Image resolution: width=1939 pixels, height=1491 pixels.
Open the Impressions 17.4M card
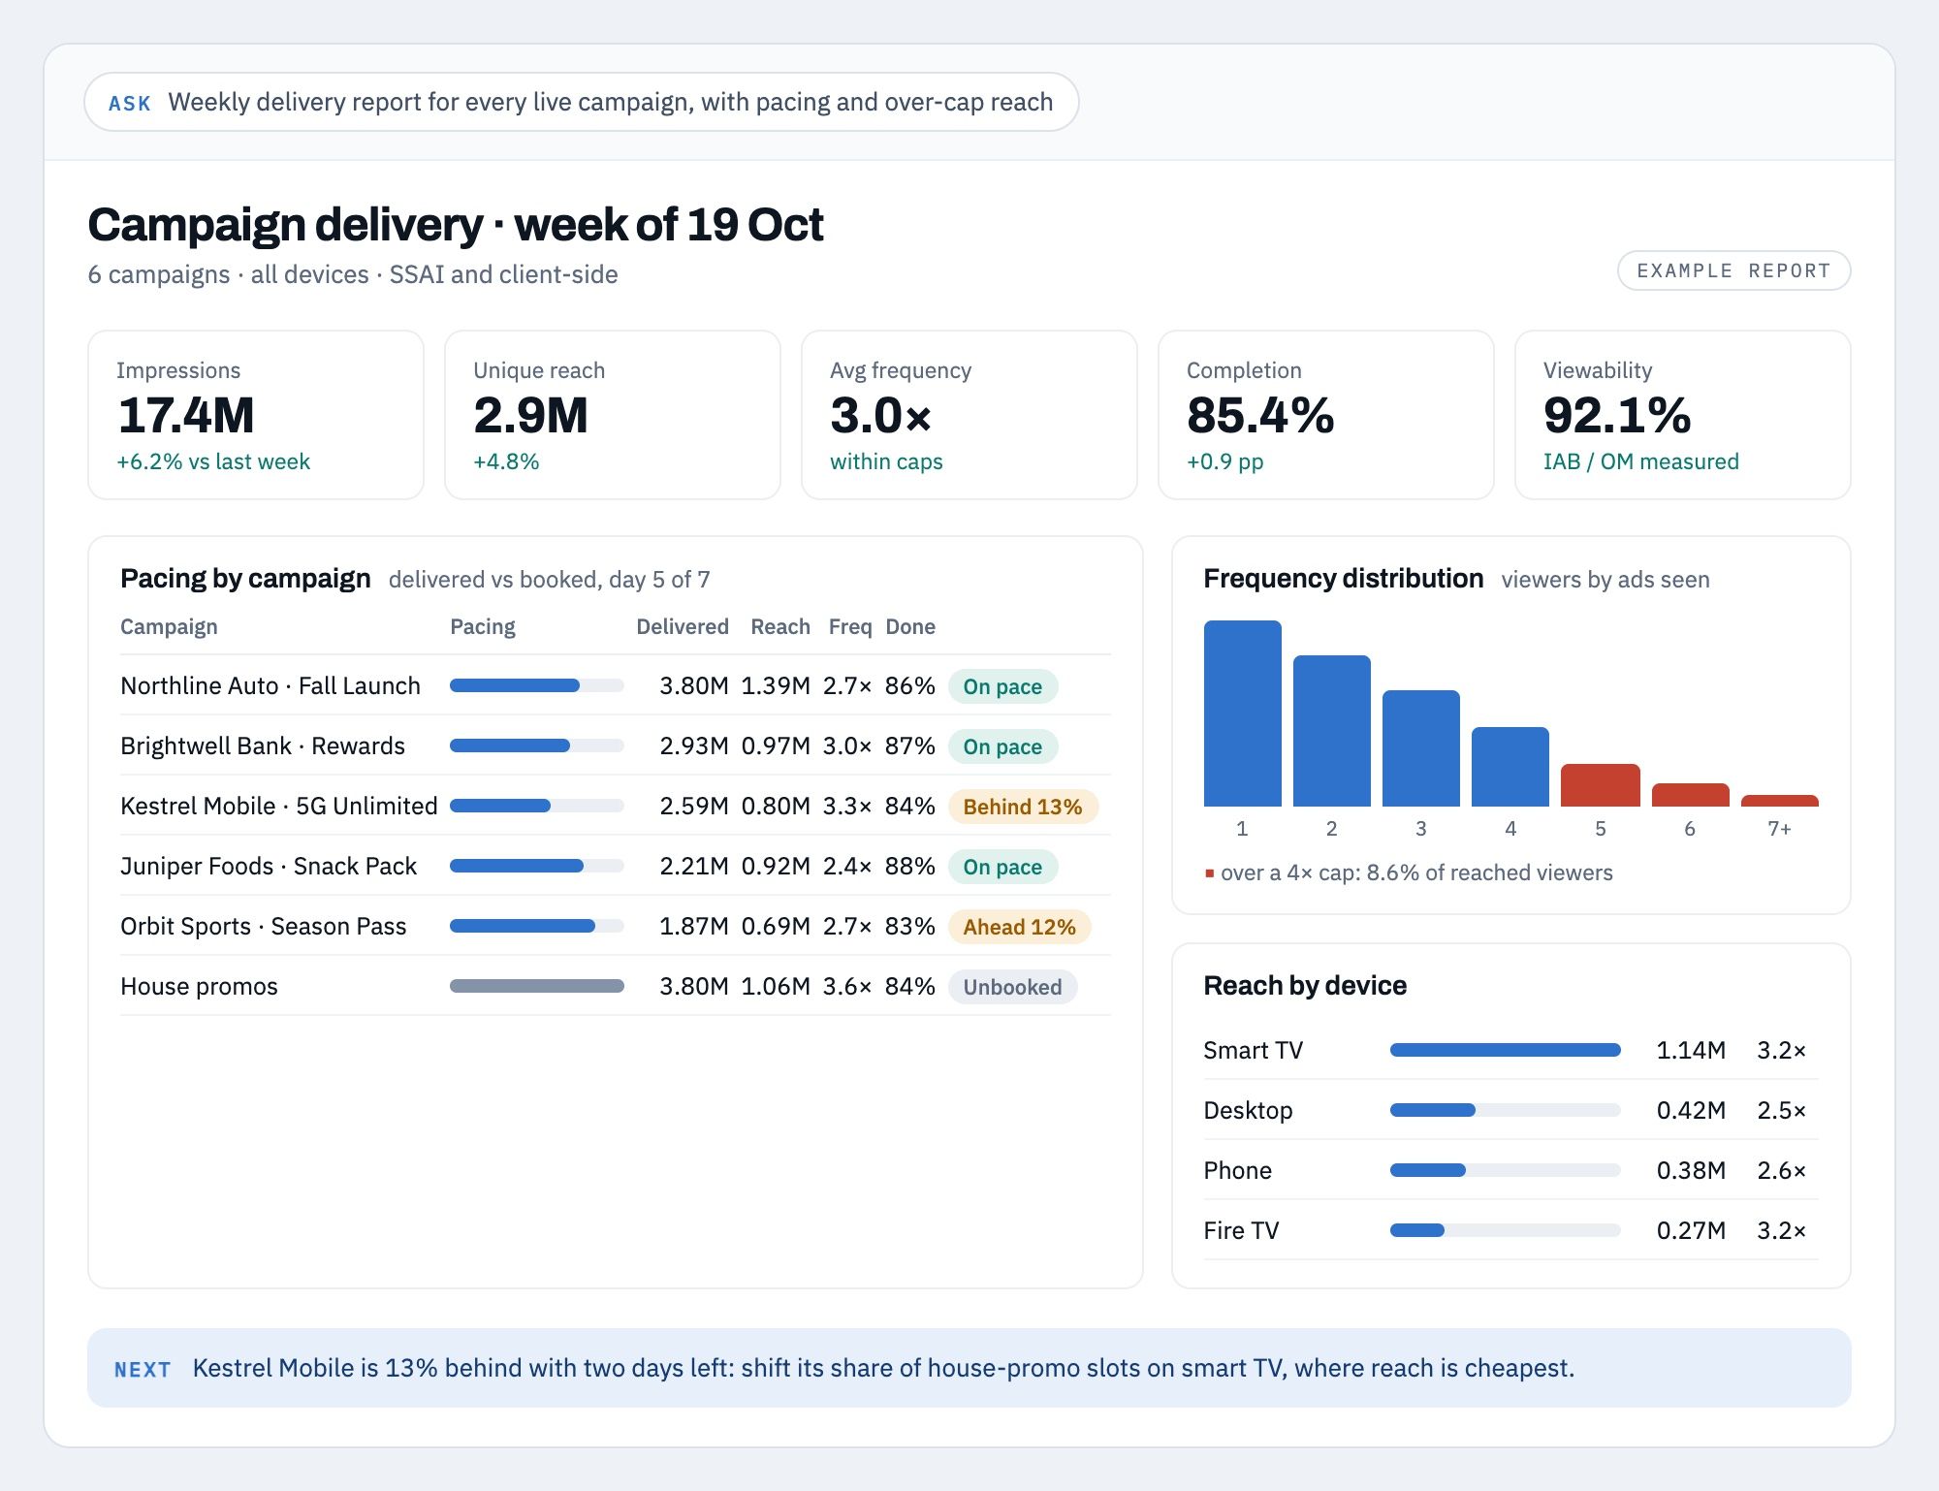point(256,415)
